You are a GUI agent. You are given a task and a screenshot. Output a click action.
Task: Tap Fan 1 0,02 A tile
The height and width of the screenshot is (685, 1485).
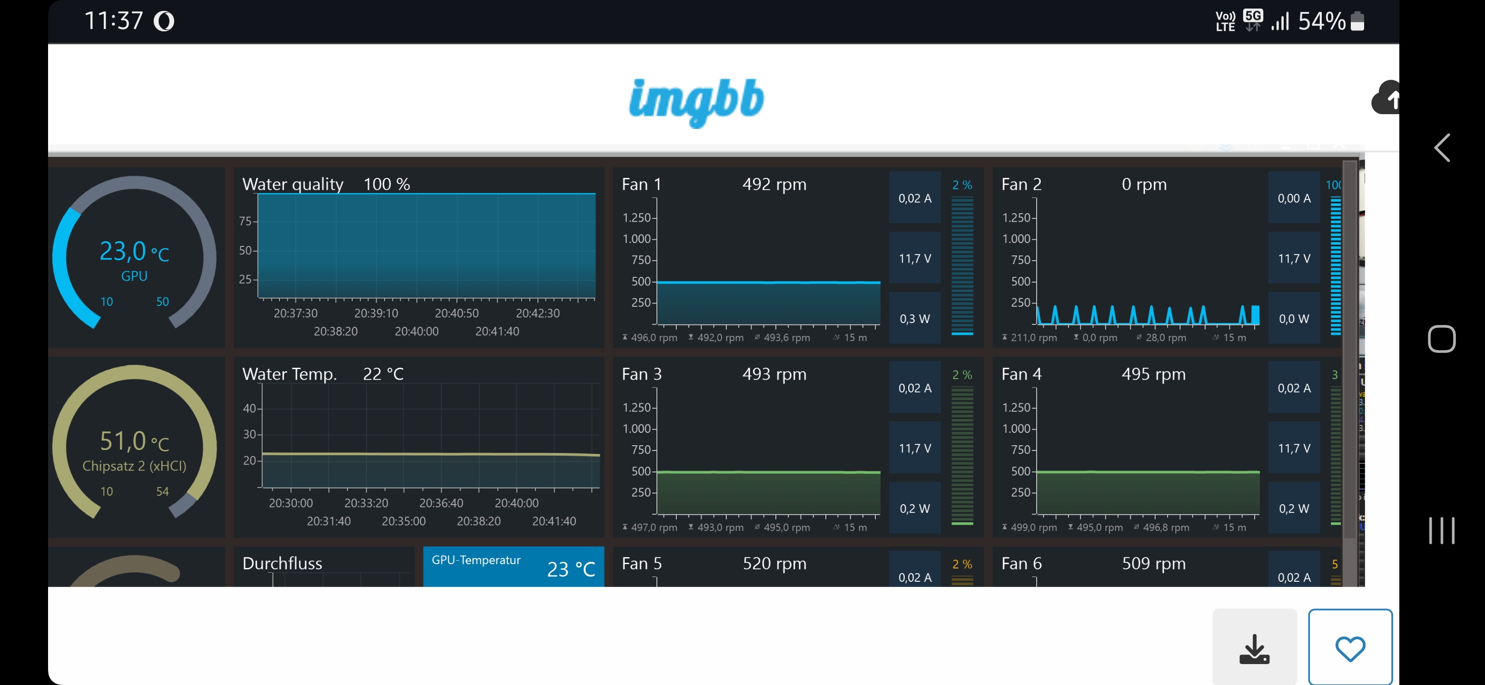[914, 198]
